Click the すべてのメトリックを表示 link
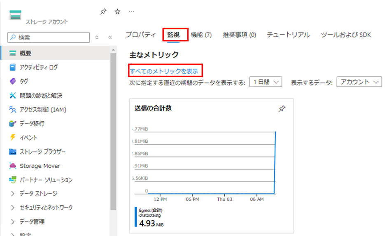 point(164,72)
